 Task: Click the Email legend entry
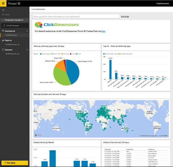72,54
